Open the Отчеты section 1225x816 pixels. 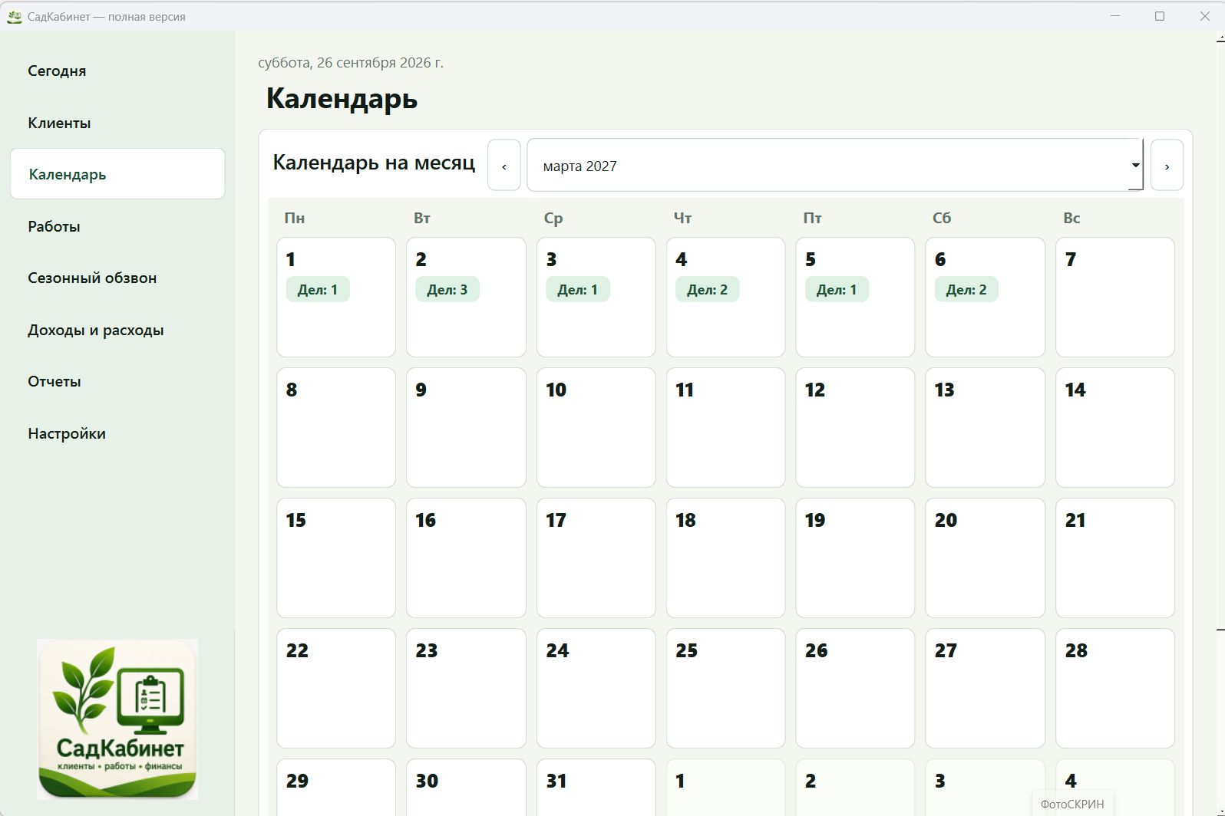point(117,381)
